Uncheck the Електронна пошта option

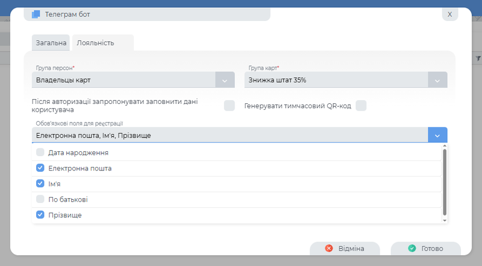(x=40, y=168)
